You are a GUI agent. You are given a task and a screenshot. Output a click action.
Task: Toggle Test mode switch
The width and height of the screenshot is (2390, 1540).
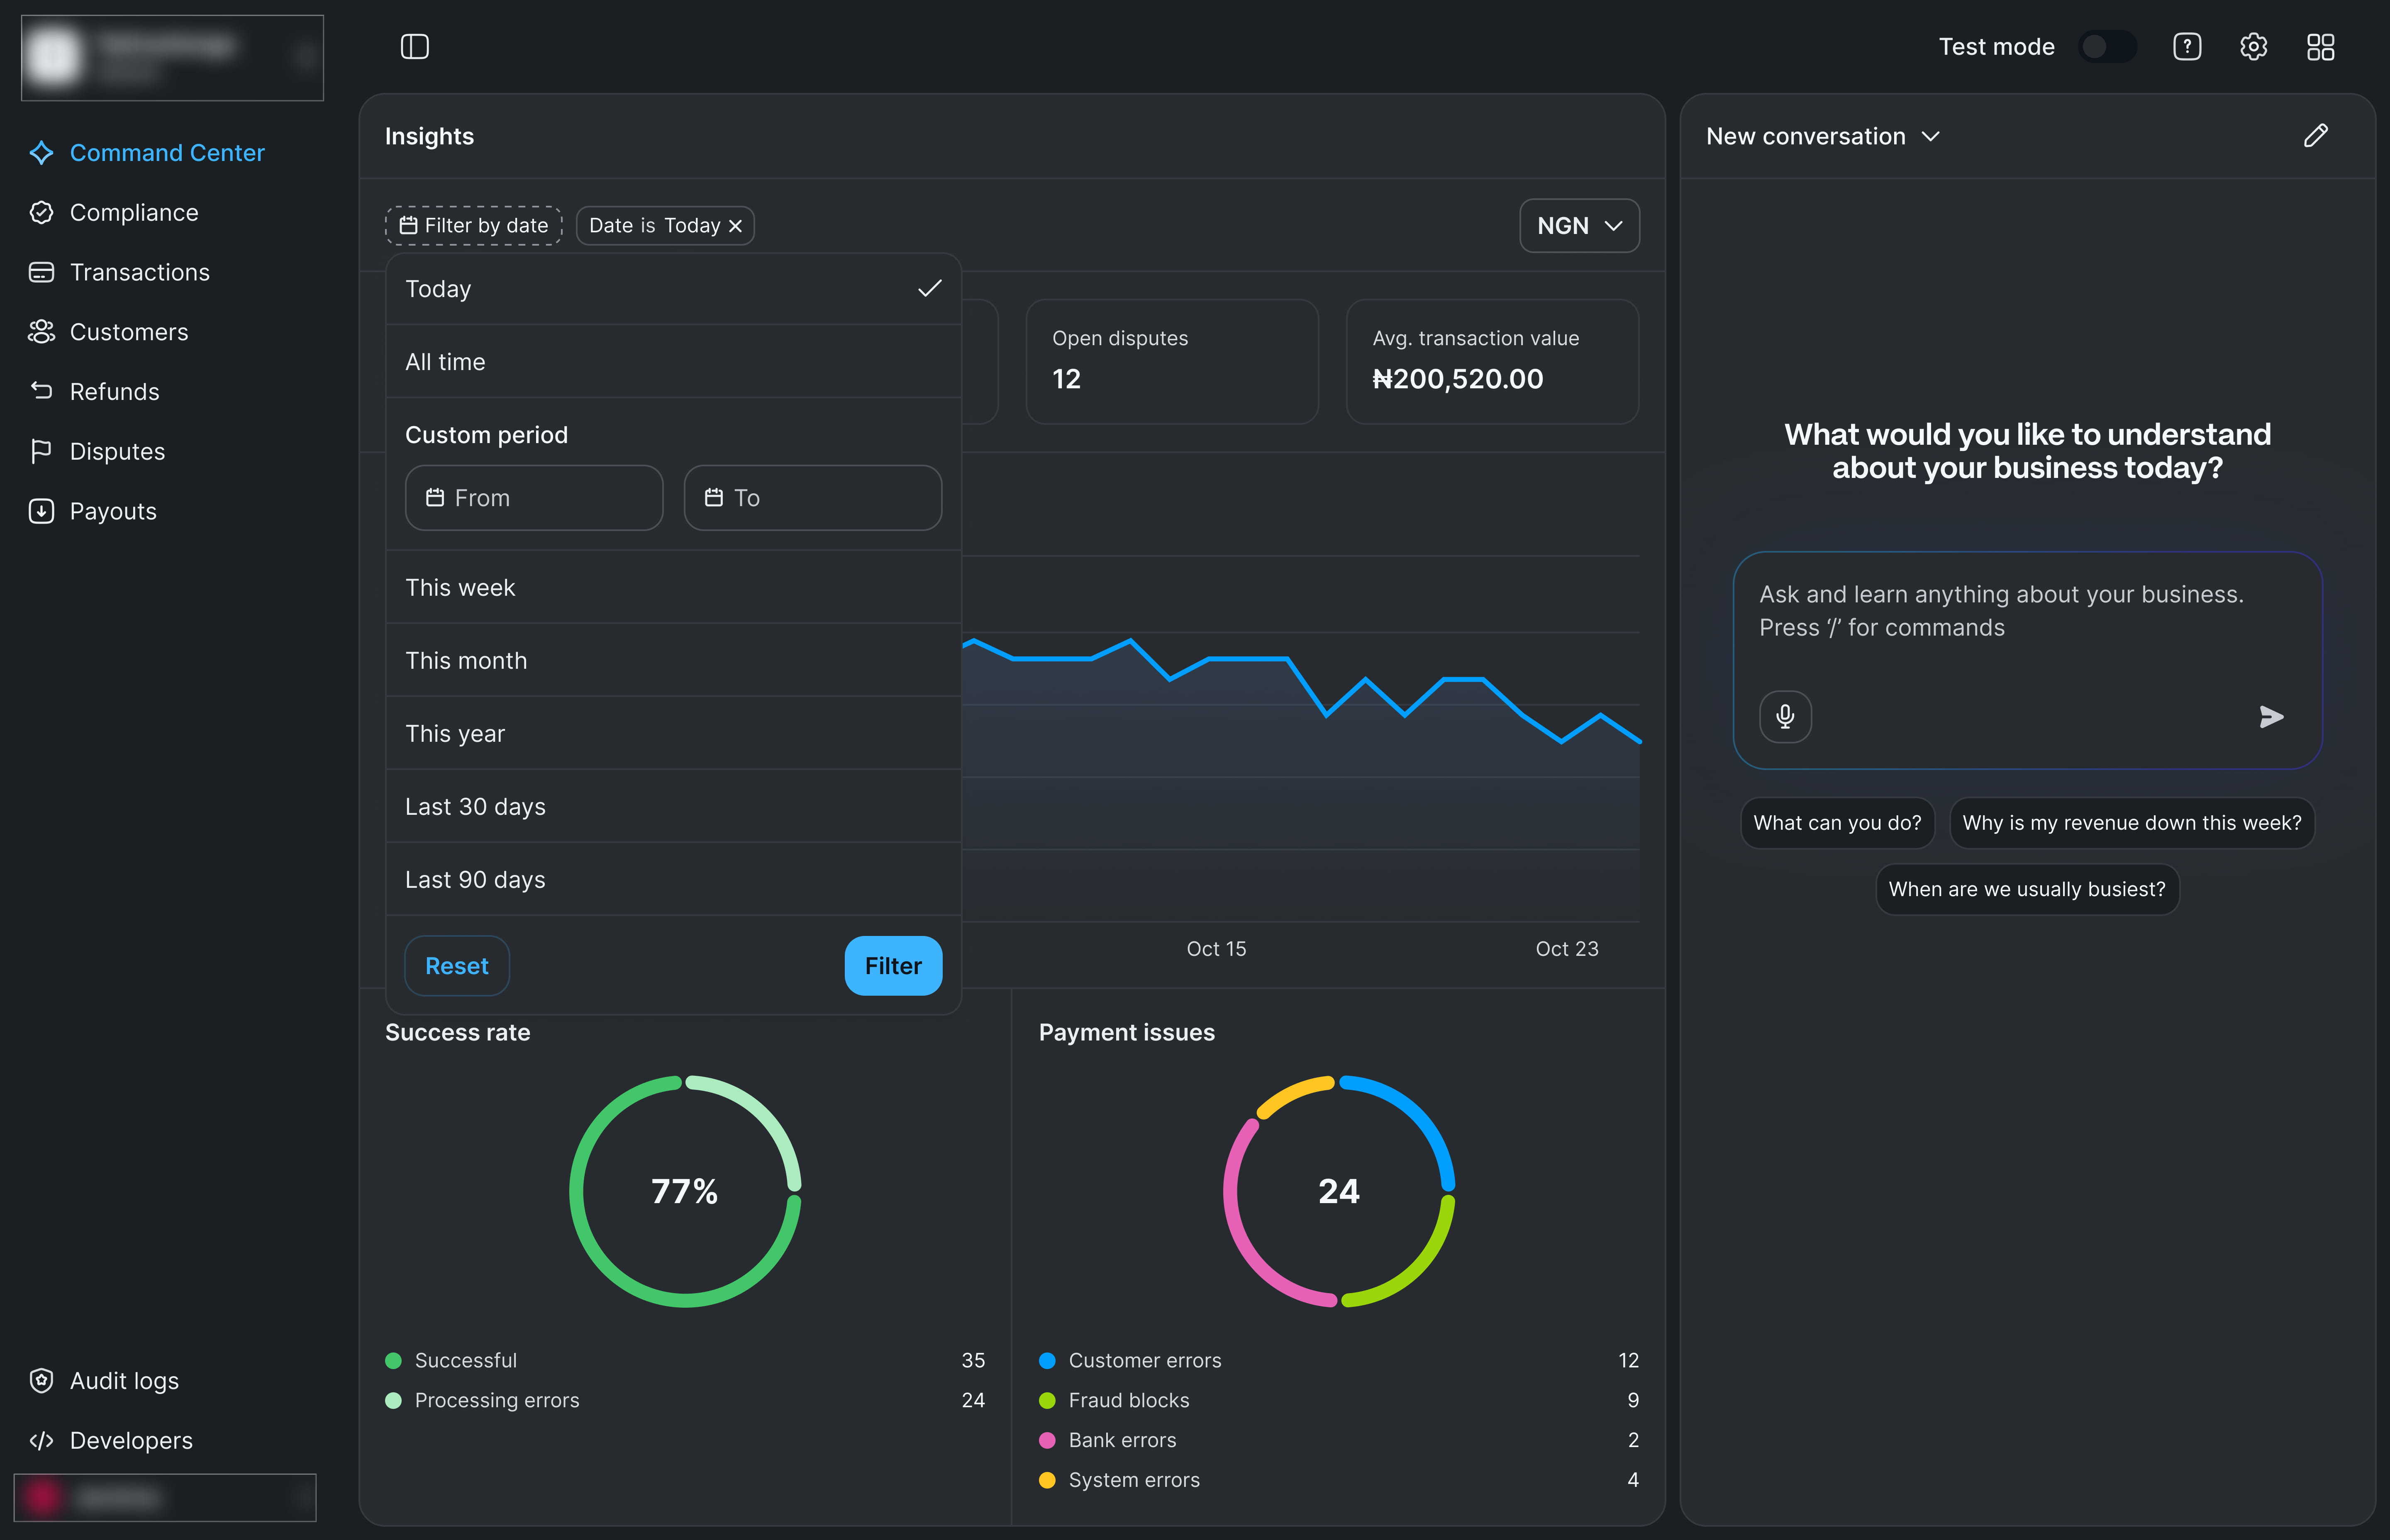[x=2107, y=47]
